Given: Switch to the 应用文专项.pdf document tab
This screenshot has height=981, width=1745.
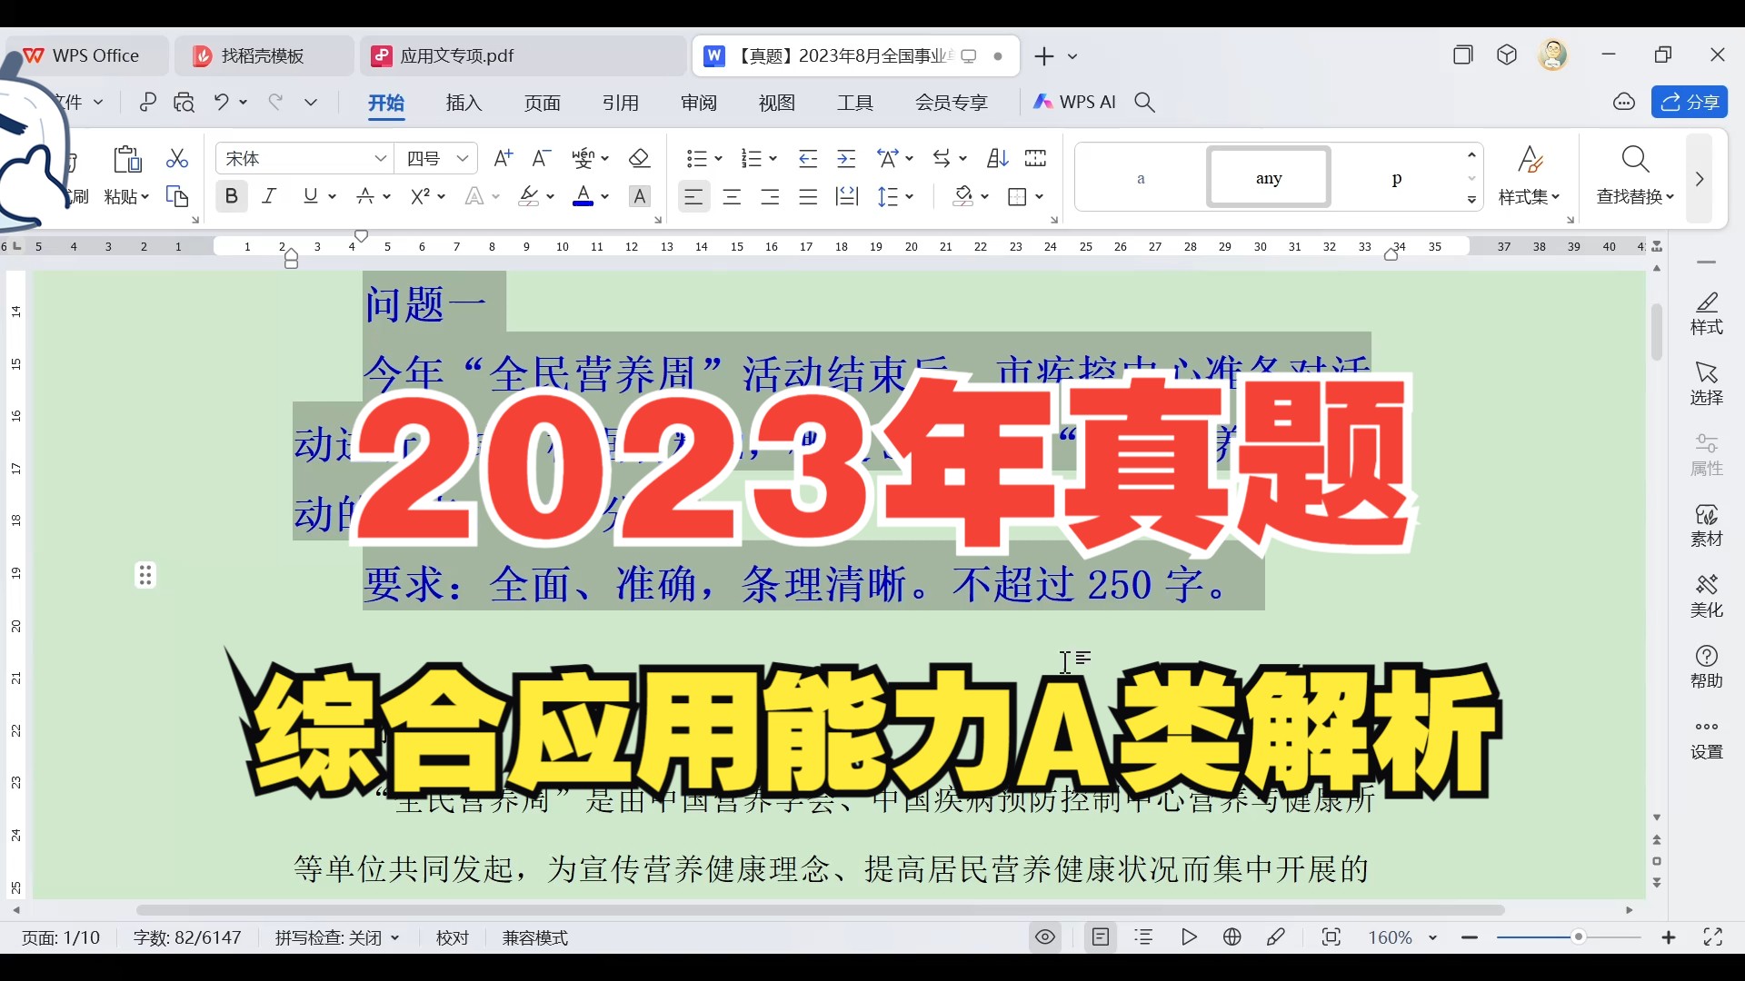Looking at the screenshot, I should click(456, 55).
